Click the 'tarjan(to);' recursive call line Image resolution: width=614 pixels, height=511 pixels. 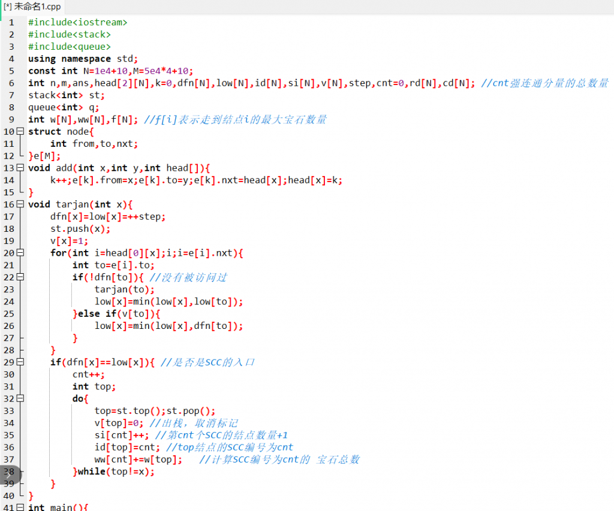coord(125,289)
